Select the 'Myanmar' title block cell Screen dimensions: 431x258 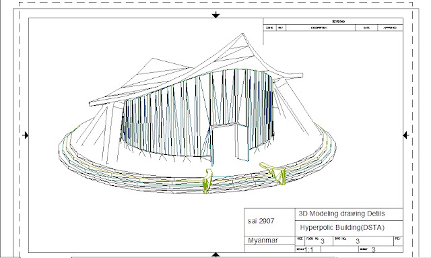(x=270, y=240)
